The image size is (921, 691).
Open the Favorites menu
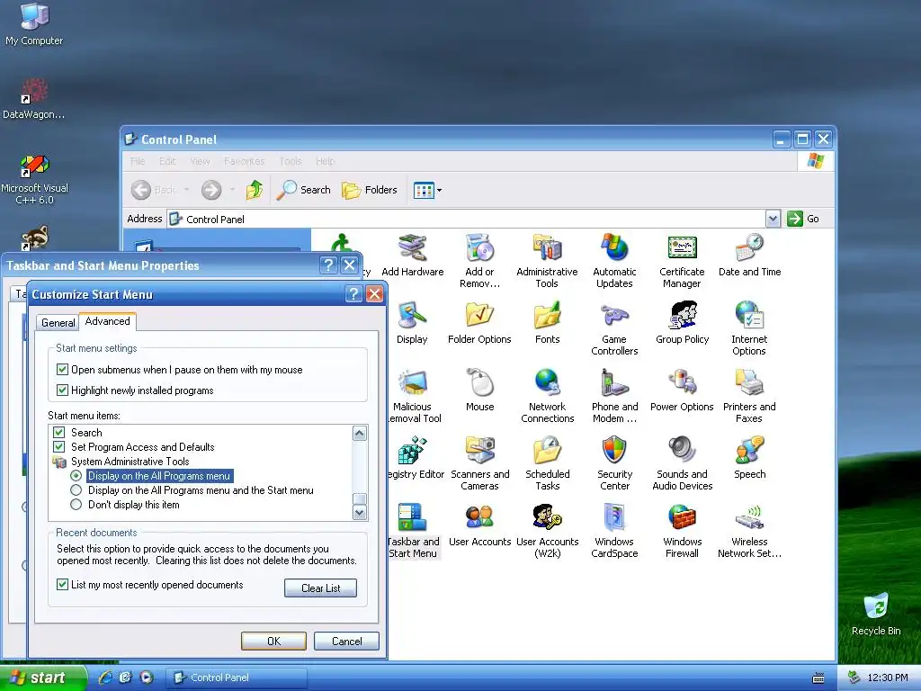tap(244, 161)
